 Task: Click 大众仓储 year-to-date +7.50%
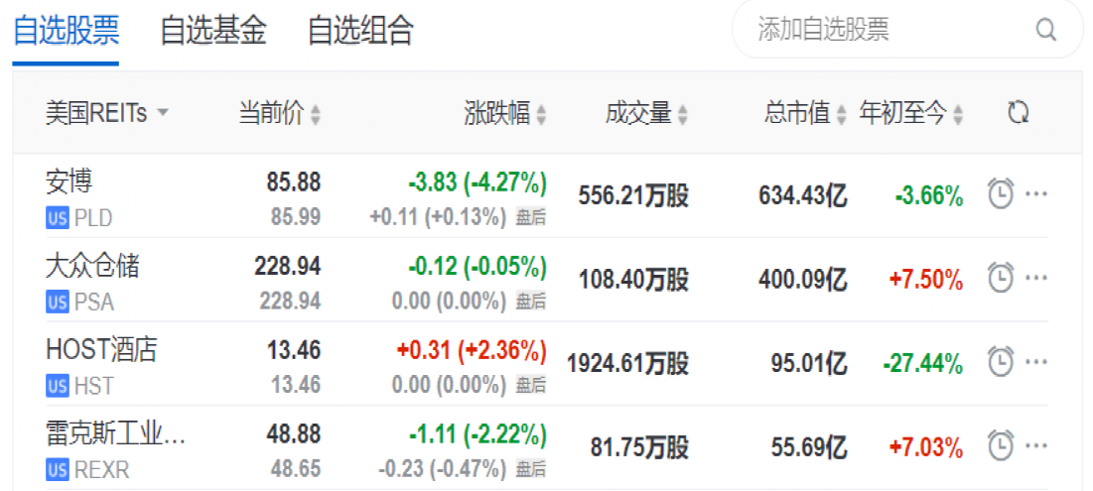pos(926,281)
